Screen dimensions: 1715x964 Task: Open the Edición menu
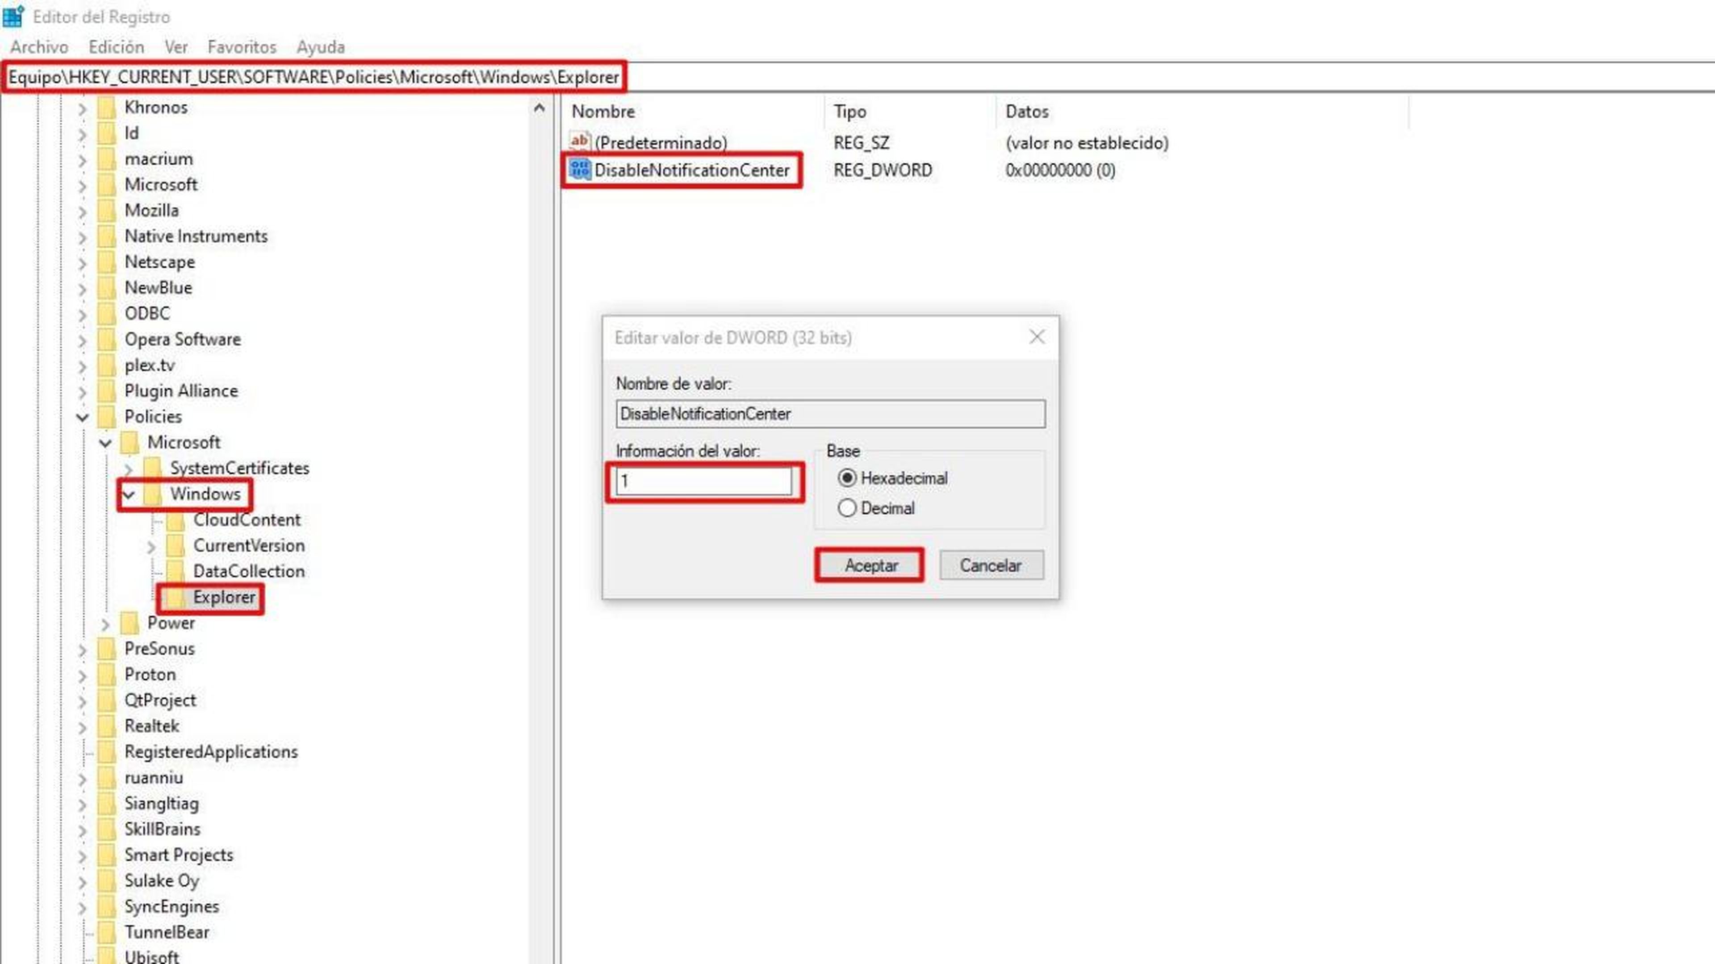tap(117, 46)
